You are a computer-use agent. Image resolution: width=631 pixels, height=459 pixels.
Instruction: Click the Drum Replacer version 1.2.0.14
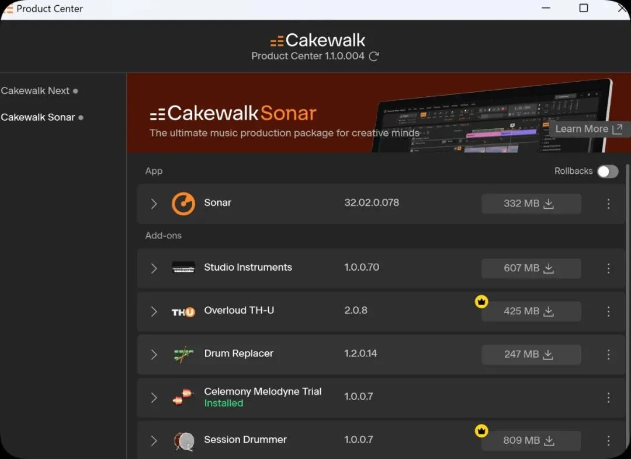[360, 353]
